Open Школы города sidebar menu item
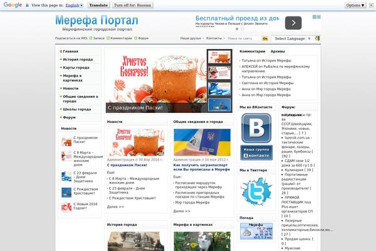Screen dimensions: 376x251 point(76,109)
